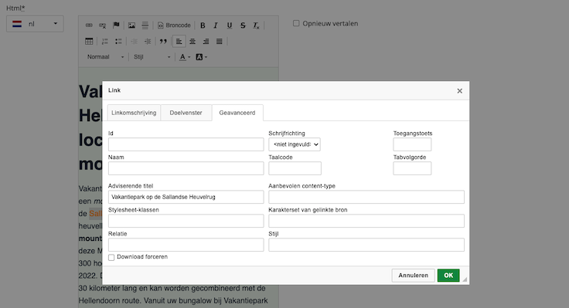Screen dimensions: 569x308
Task: Center align the text
Action: [x=193, y=42]
